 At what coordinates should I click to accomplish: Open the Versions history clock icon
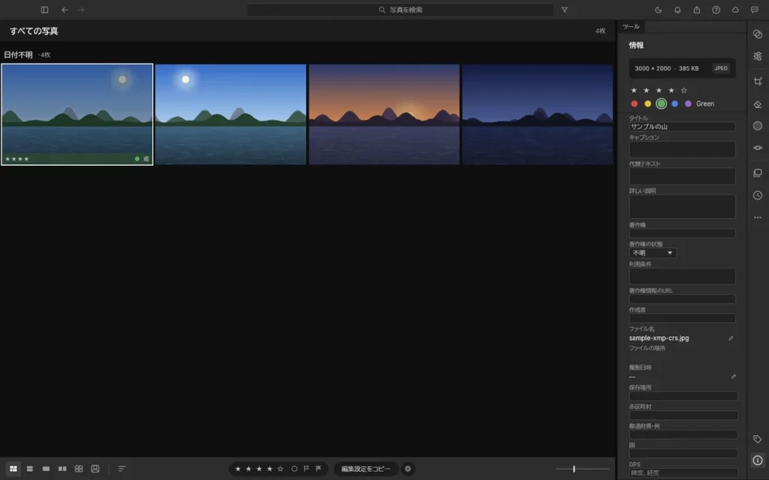point(758,196)
